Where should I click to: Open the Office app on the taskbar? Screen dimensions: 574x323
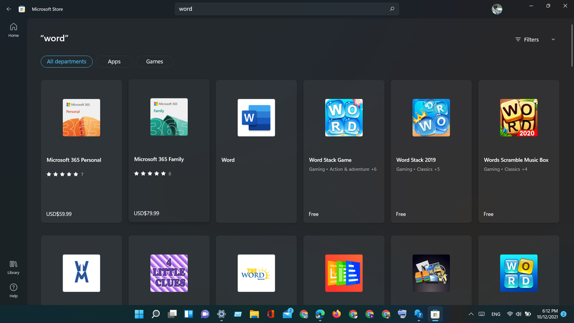(271, 314)
